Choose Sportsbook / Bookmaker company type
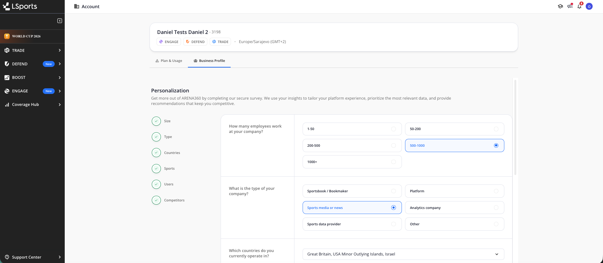The height and width of the screenshot is (263, 603). pyautogui.click(x=352, y=191)
